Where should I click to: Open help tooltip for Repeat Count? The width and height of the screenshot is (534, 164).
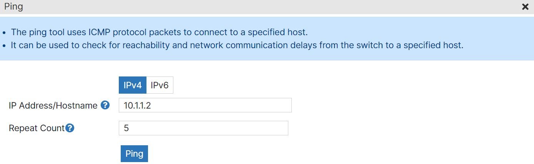(70, 128)
